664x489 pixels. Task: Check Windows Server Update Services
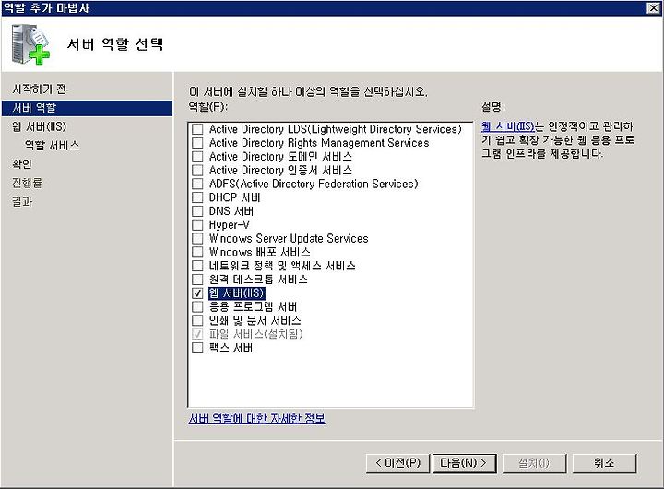click(197, 238)
